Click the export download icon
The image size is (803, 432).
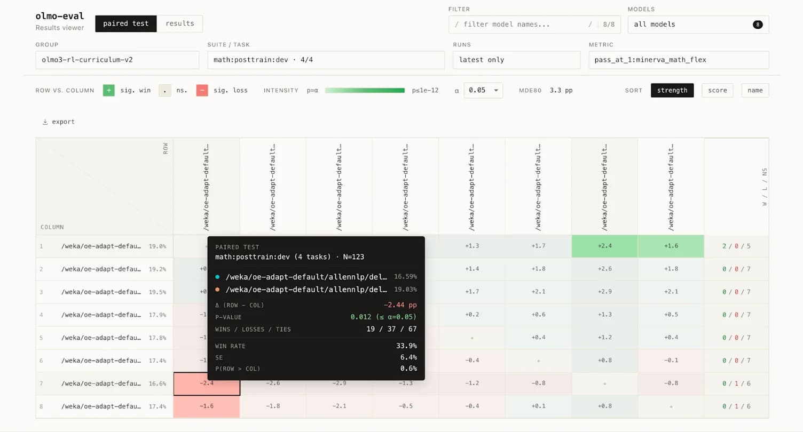click(x=45, y=122)
